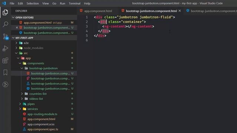Open the Go menu
Image resolution: width=237 pixels, height=133 pixels.
(54, 3)
